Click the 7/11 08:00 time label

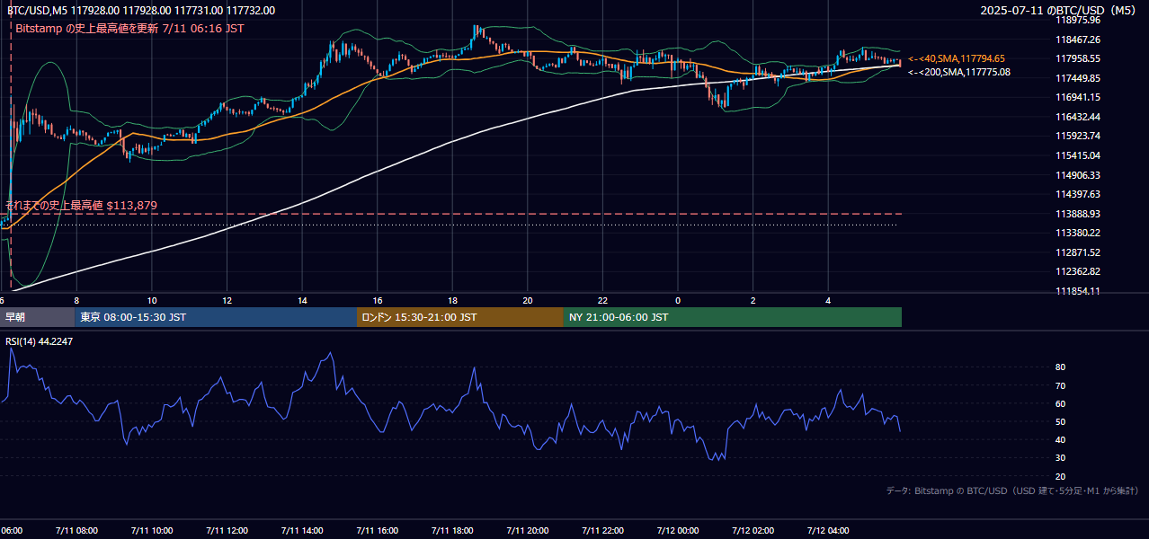tap(76, 531)
